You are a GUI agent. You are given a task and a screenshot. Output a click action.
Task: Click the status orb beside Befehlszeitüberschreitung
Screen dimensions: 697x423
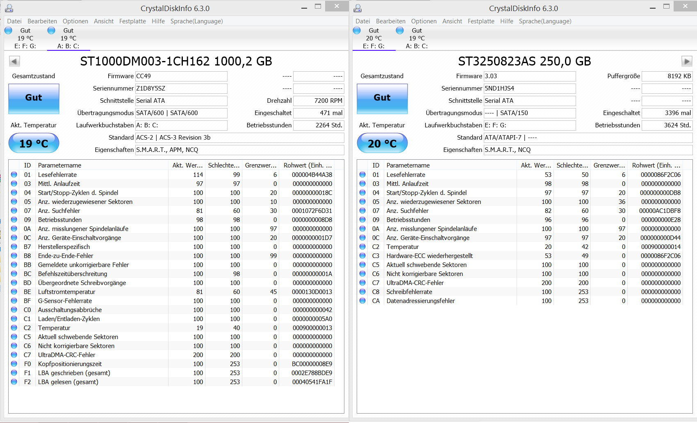[14, 274]
